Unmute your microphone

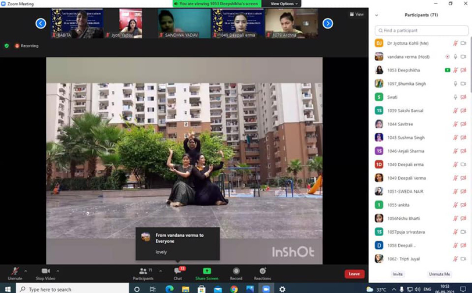[15, 273]
